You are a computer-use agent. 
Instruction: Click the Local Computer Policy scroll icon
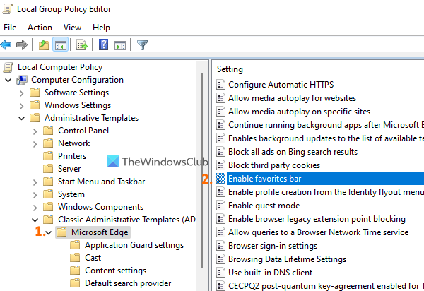coord(8,67)
